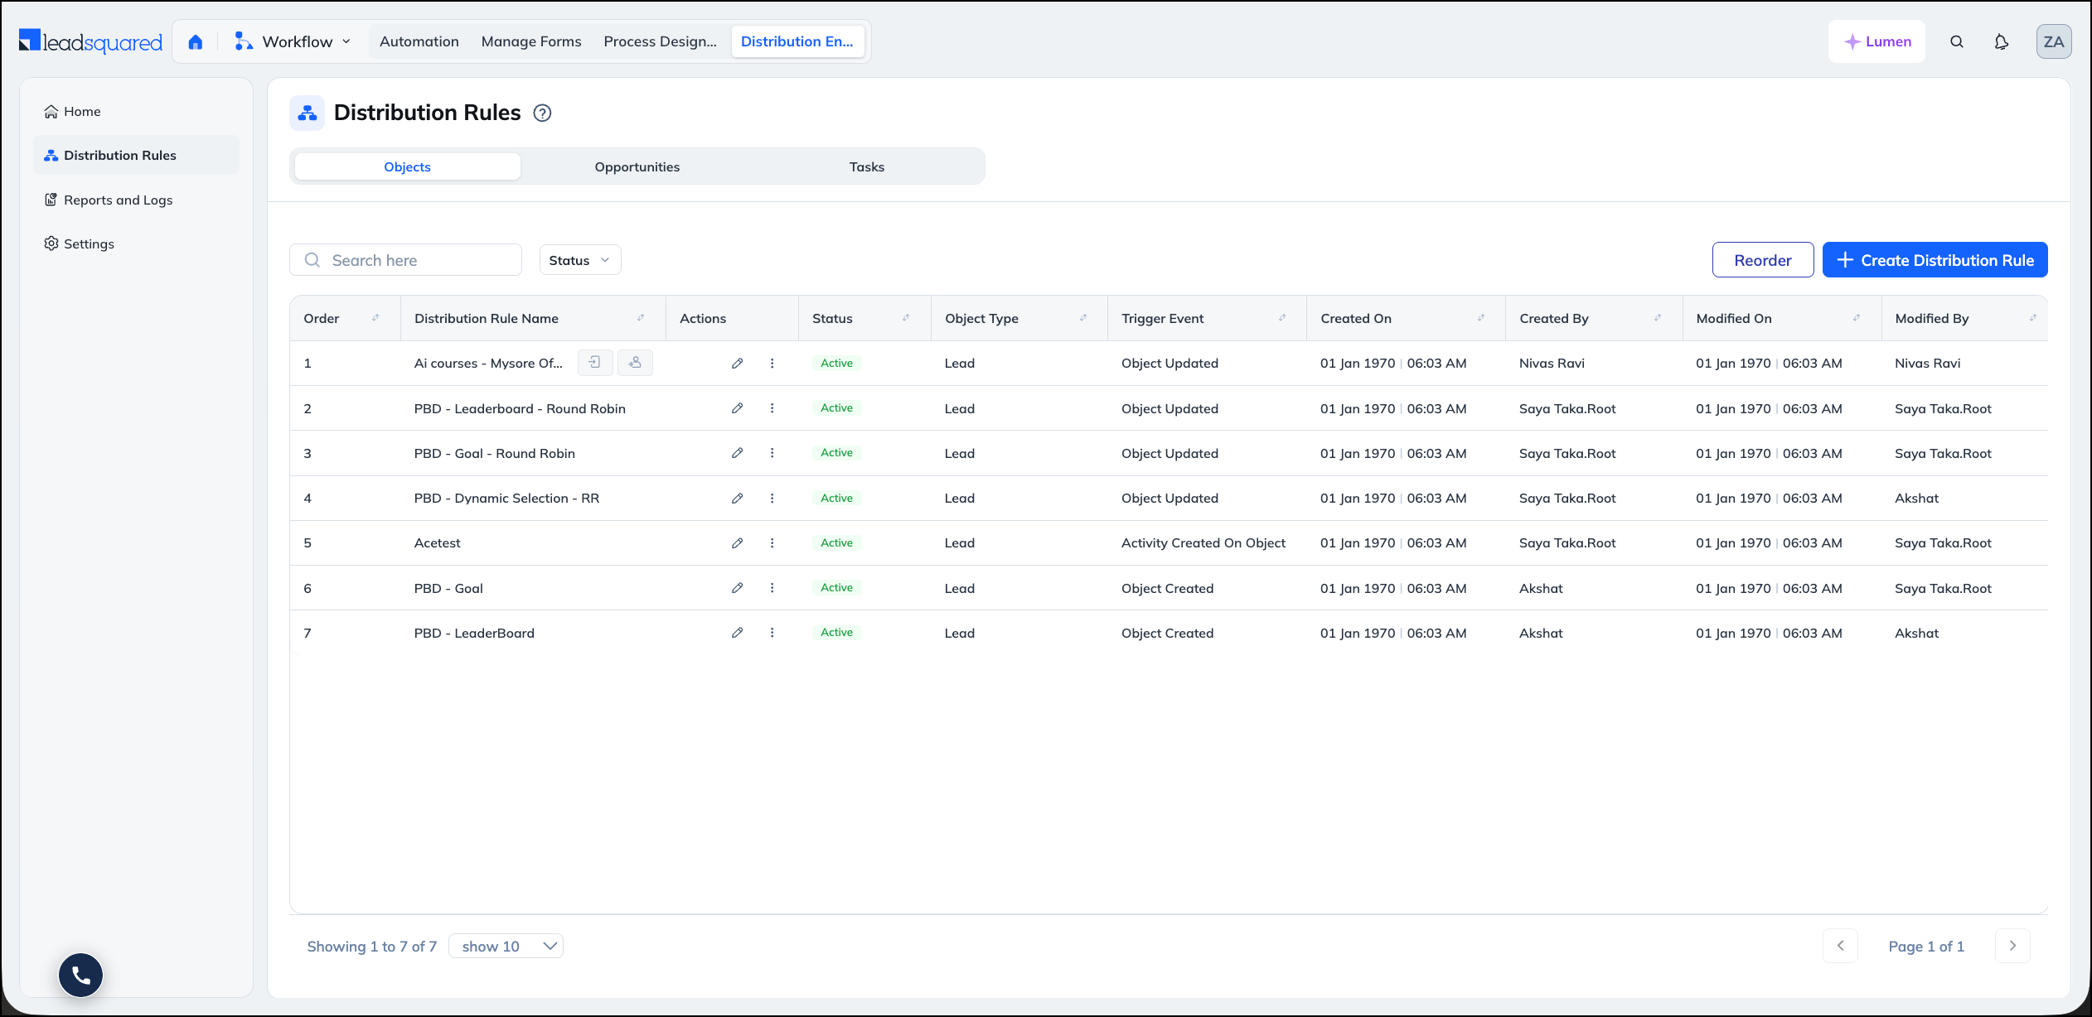
Task: Open the Status filter dropdown
Action: pos(579,260)
